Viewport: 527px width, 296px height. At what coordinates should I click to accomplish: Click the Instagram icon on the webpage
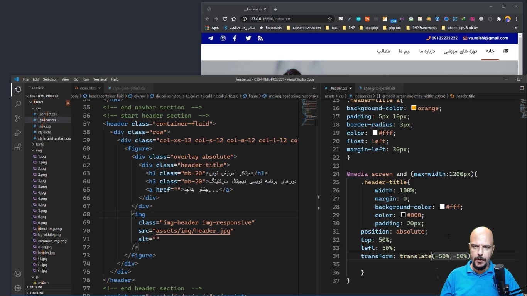[223, 38]
